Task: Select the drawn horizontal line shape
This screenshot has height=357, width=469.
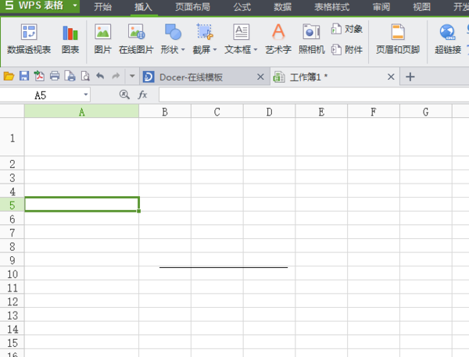Action: point(224,267)
